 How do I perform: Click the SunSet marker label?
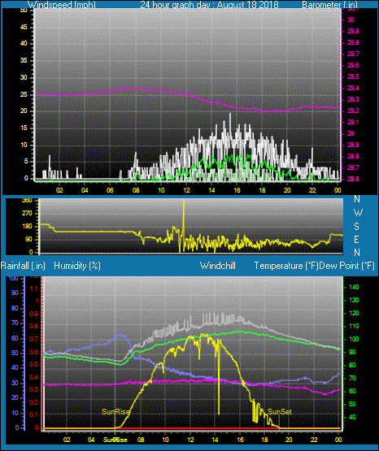280,412
